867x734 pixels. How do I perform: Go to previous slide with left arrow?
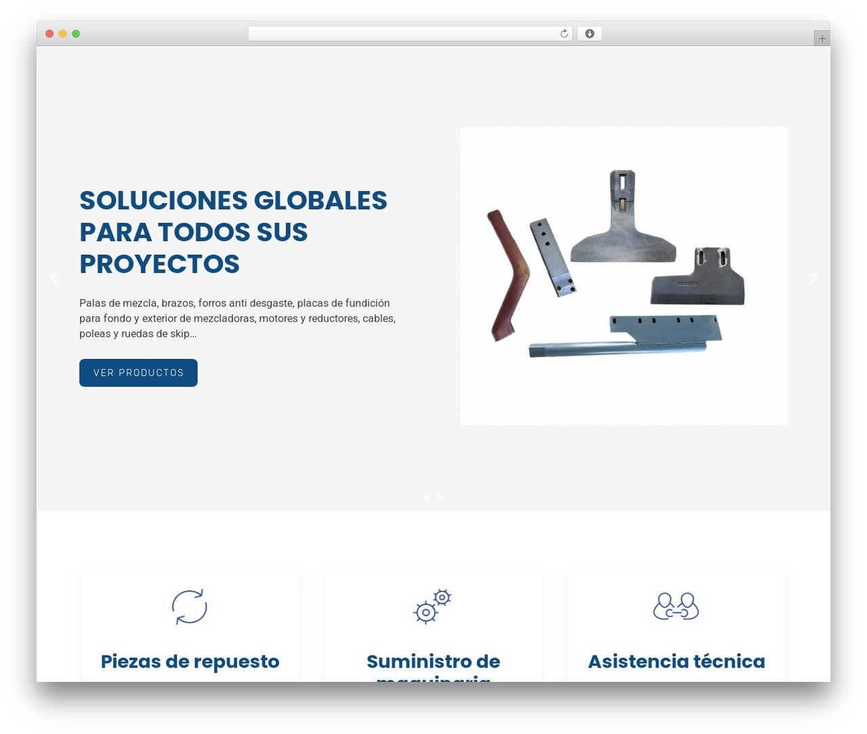point(54,278)
